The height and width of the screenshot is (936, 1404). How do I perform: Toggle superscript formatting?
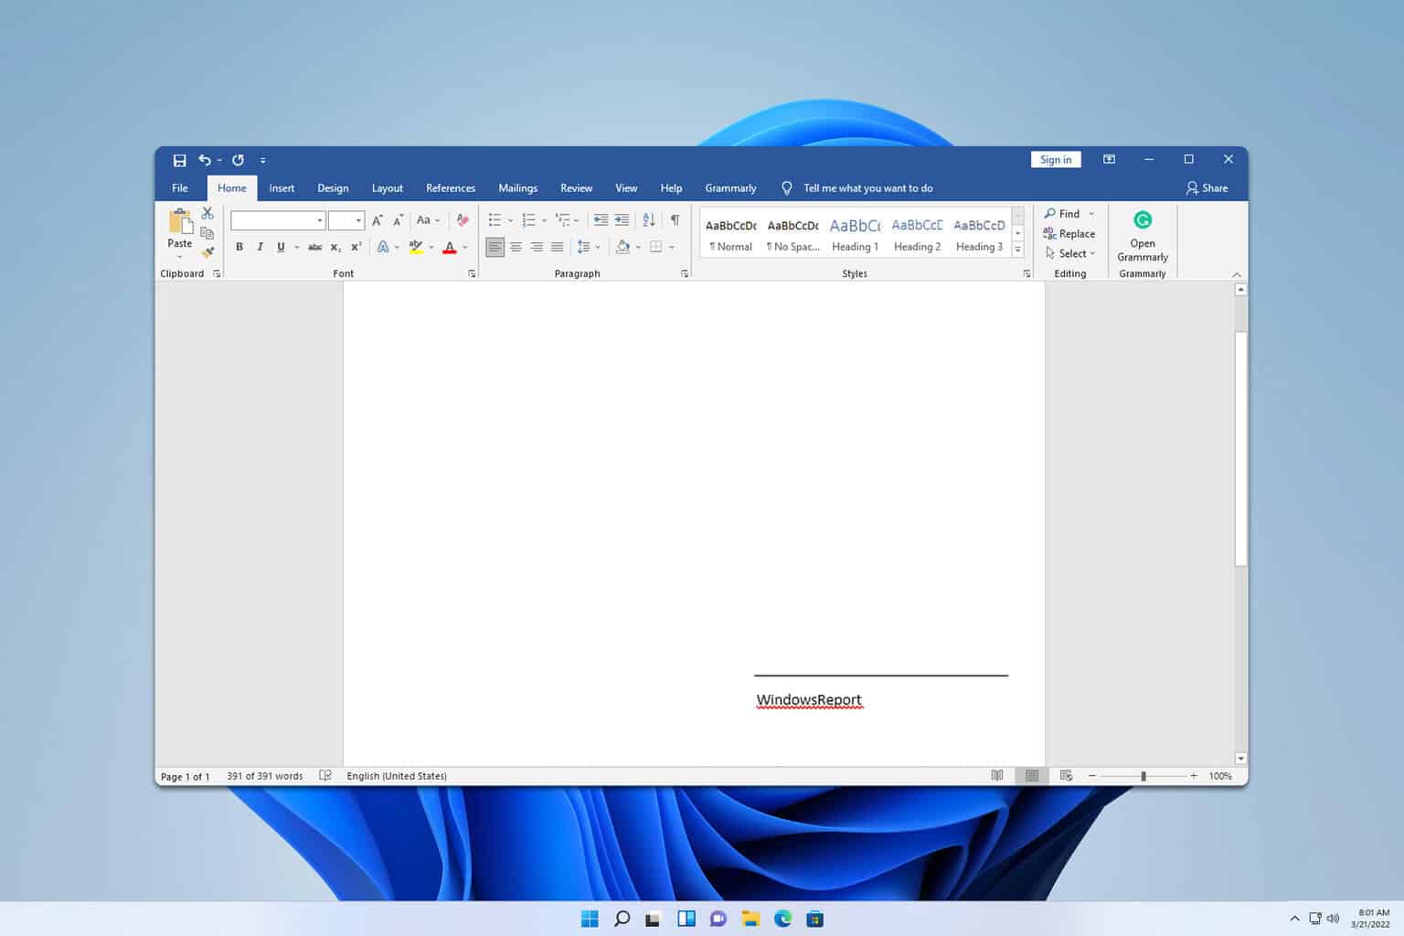click(356, 247)
